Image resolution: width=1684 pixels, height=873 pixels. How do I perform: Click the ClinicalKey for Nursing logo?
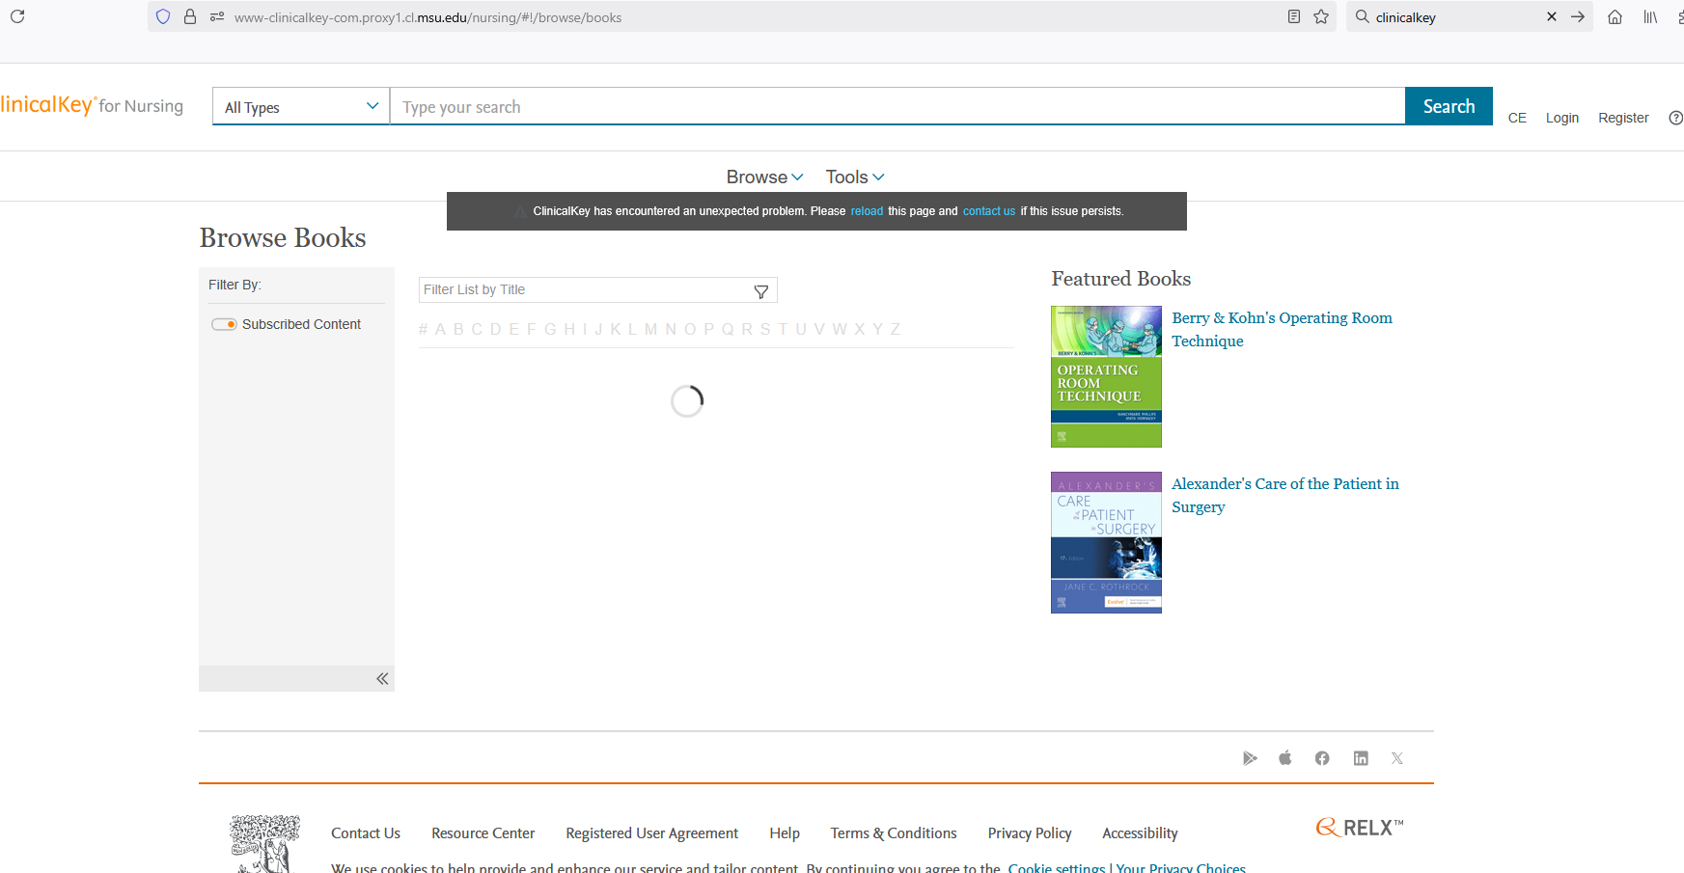pyautogui.click(x=92, y=105)
